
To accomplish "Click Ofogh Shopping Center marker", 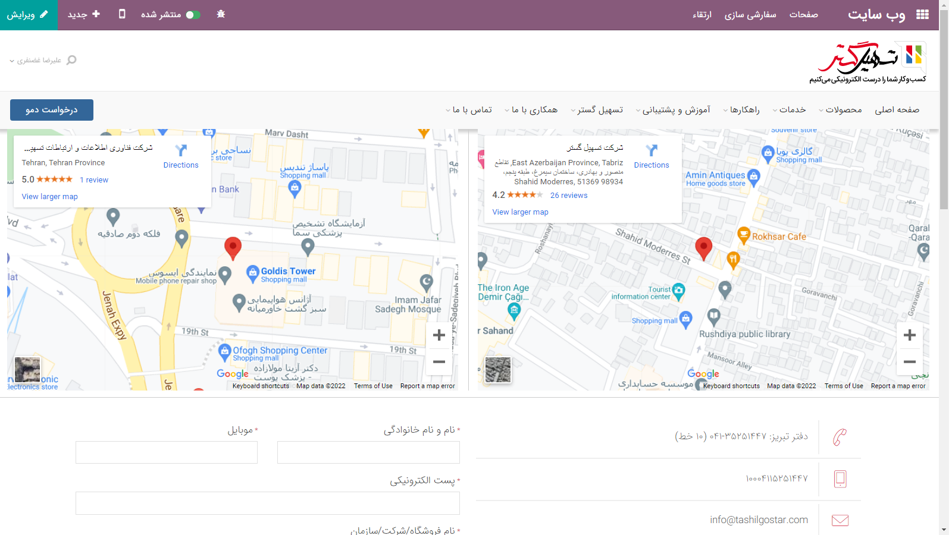I will (224, 352).
